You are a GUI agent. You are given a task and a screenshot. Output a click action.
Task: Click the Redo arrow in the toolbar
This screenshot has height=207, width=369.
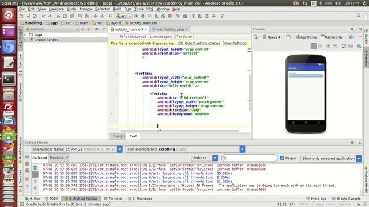click(50, 16)
